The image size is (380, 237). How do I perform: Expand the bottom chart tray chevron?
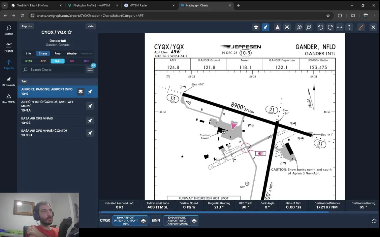(374, 221)
